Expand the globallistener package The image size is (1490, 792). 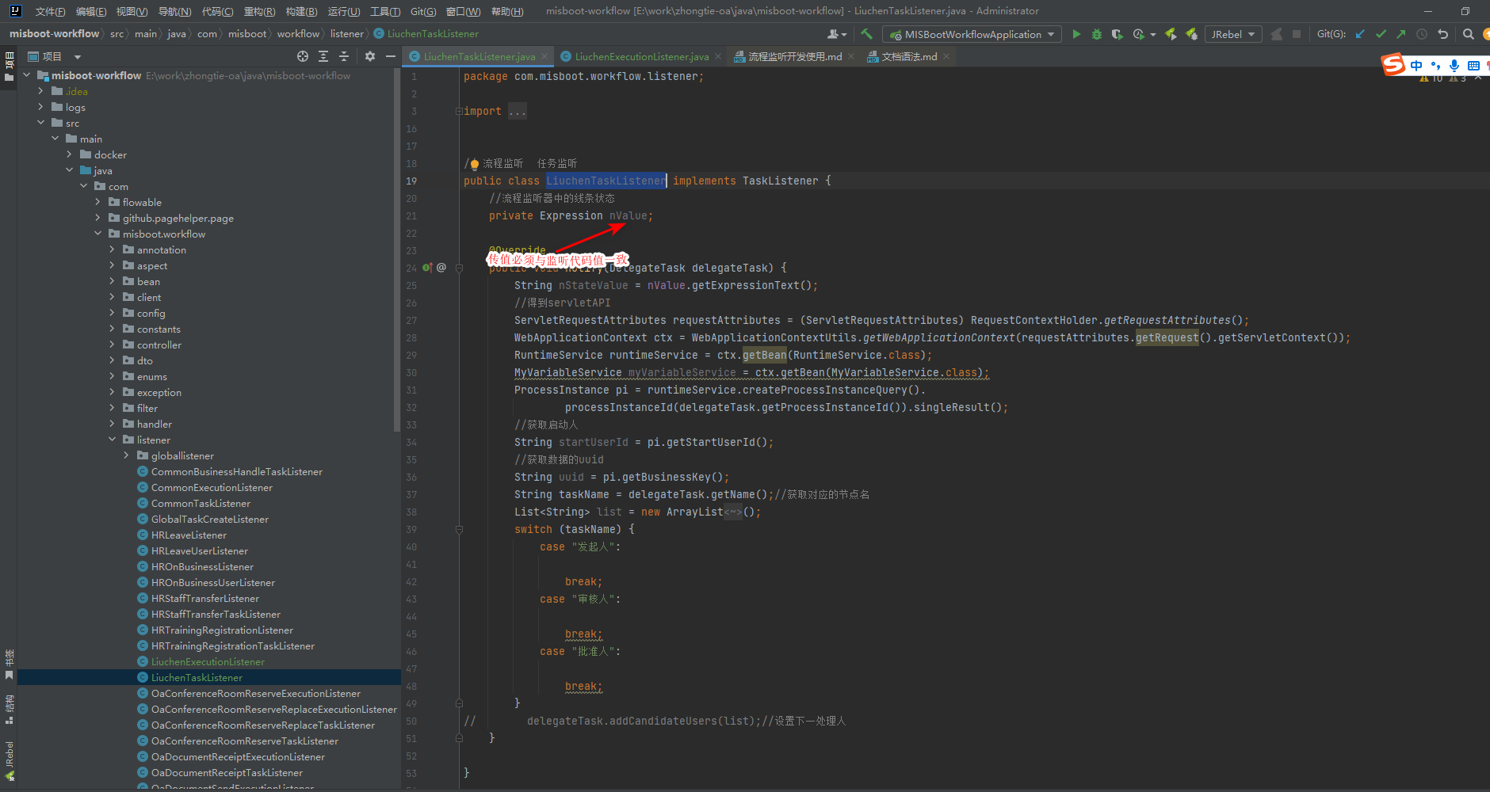point(126,455)
